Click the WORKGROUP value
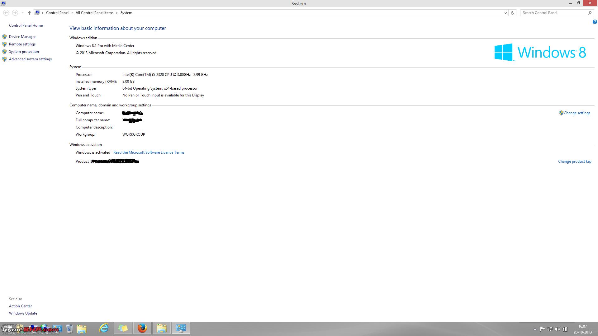Screen dimensions: 598x336 [134, 134]
